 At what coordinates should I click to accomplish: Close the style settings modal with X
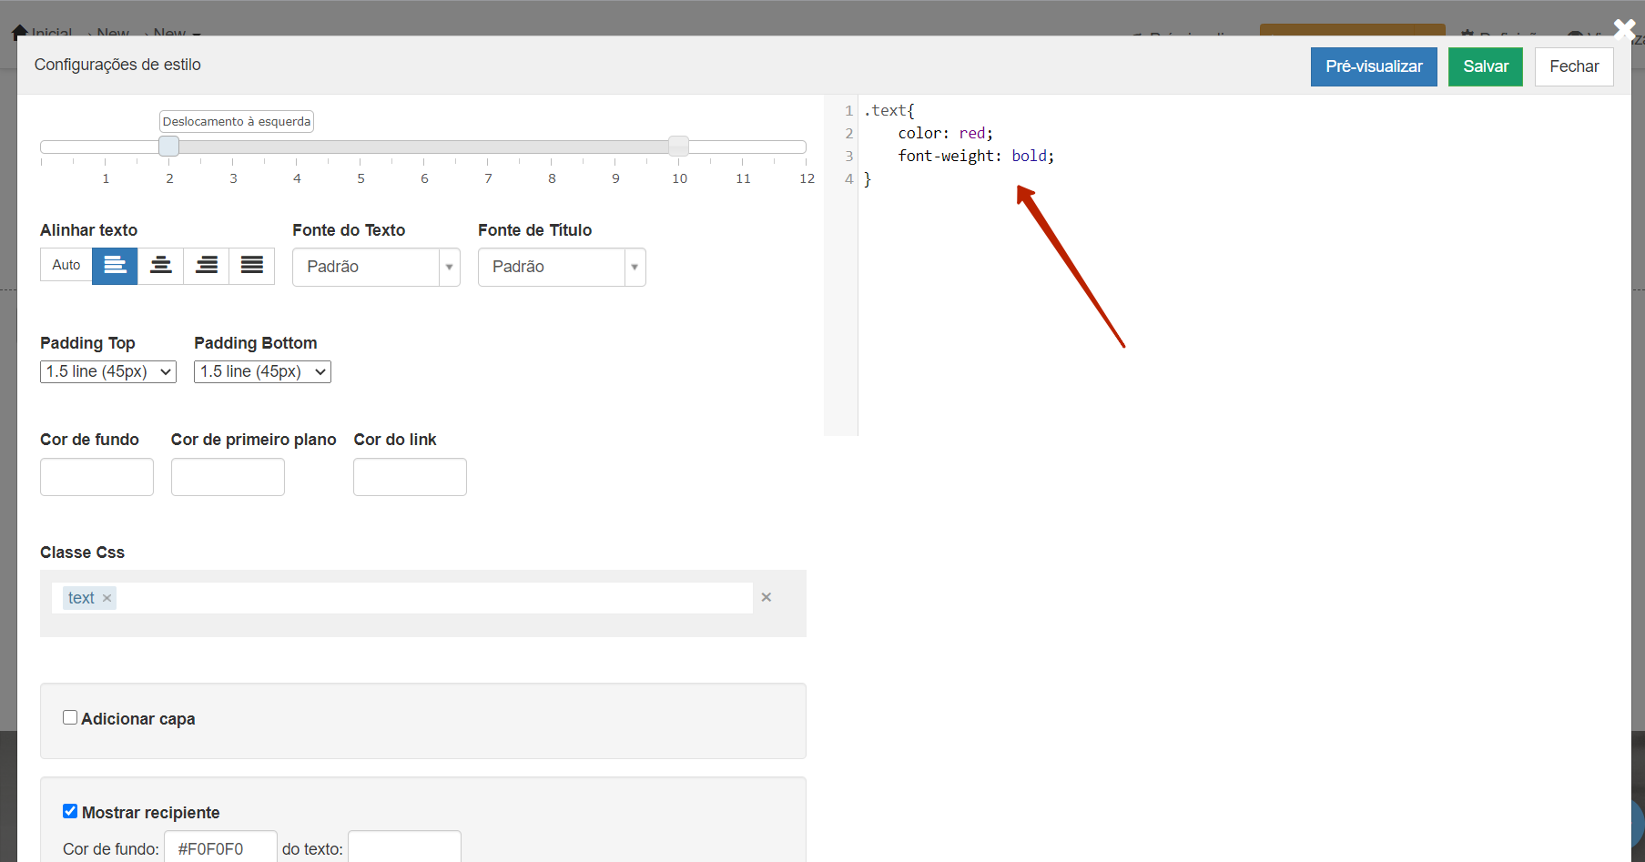[x=1624, y=29]
